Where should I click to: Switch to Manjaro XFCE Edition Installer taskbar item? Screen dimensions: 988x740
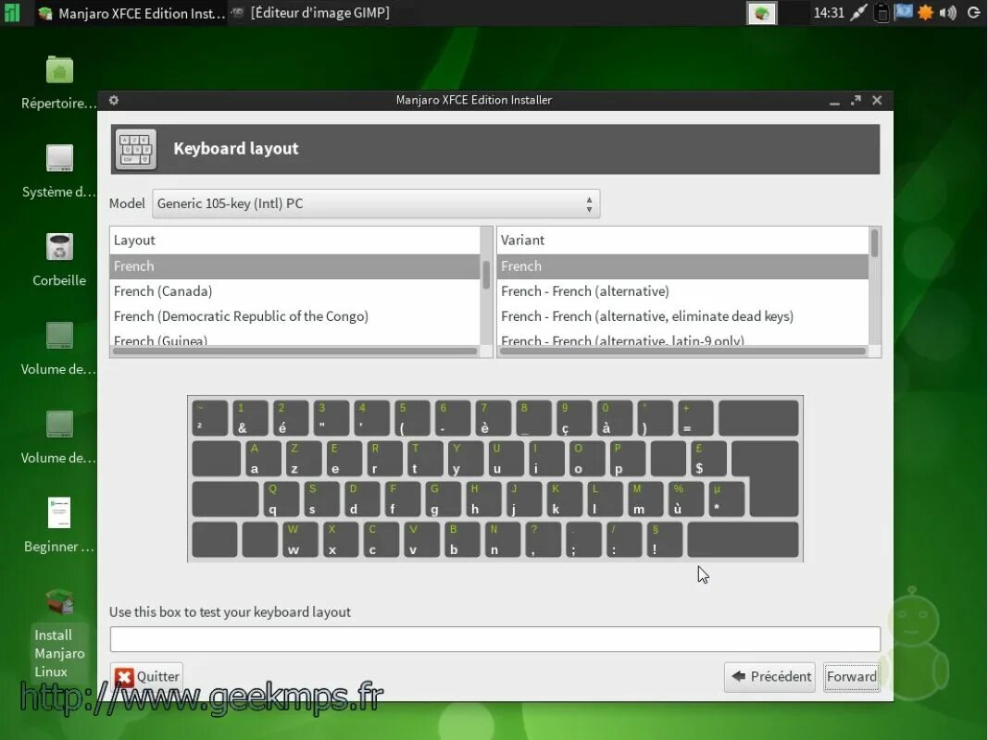(x=131, y=13)
